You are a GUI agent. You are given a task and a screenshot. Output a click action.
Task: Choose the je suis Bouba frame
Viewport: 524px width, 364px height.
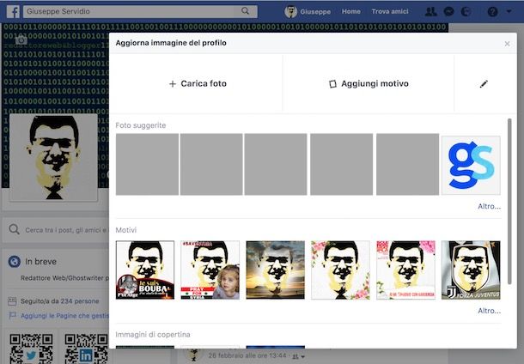click(145, 270)
